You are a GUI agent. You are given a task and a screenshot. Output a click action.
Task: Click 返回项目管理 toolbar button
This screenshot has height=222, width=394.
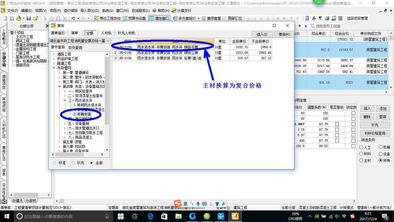[357, 18]
